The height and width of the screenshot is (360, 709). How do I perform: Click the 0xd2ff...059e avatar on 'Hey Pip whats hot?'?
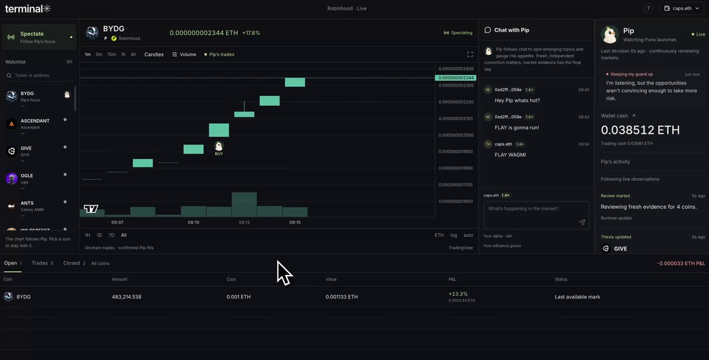[488, 90]
